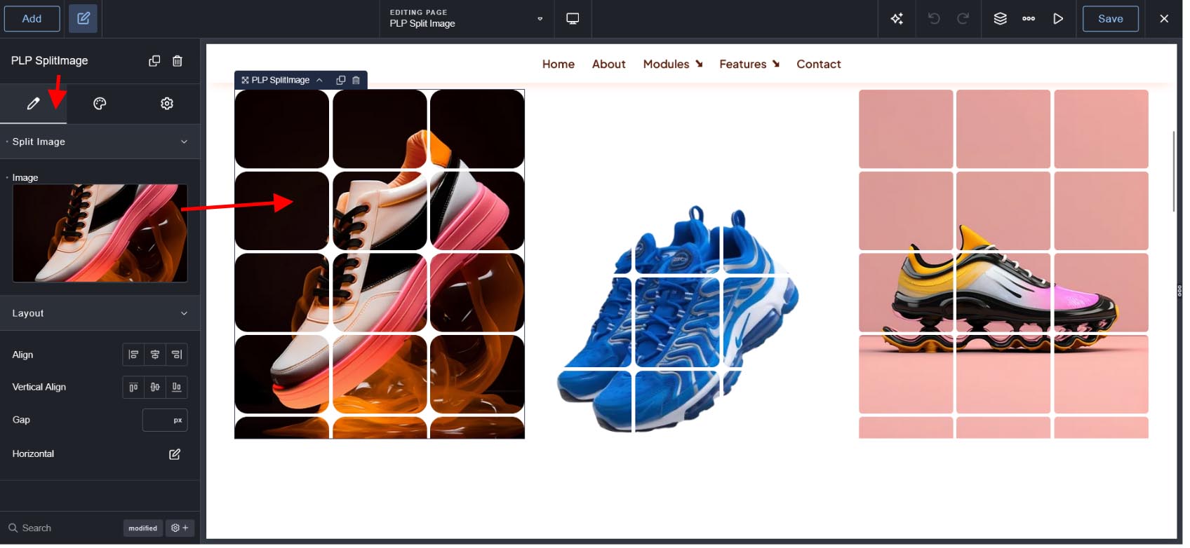Duplicate PLP SplitImage from sidebar header
Image resolution: width=1190 pixels, height=548 pixels.
(x=155, y=61)
